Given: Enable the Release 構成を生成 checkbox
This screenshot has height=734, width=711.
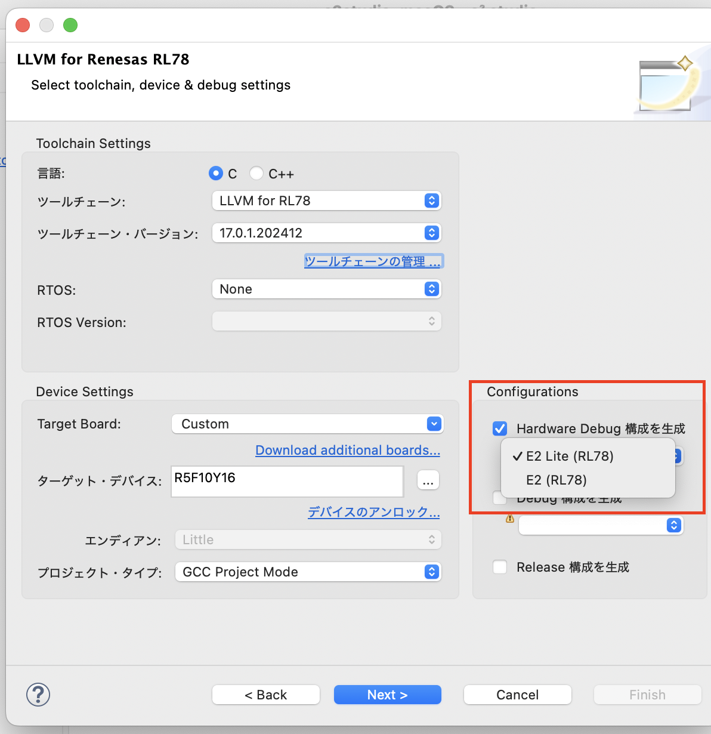Looking at the screenshot, I should (499, 567).
